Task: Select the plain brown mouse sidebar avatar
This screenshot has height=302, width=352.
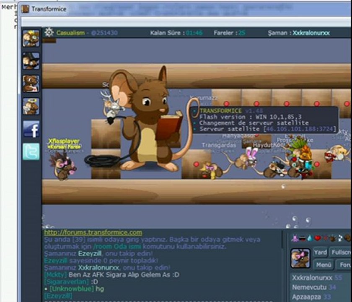Action: pyautogui.click(x=31, y=83)
